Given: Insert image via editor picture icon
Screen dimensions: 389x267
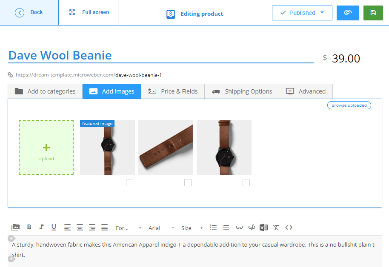Looking at the screenshot, I should pyautogui.click(x=15, y=227).
